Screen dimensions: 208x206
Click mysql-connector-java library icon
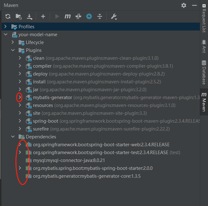point(29,160)
